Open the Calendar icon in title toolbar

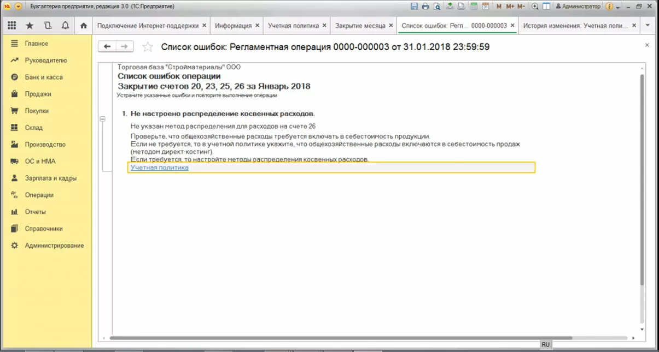point(485,7)
